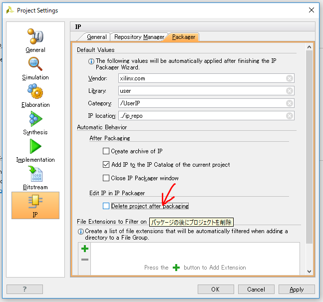Click inside the Library text field
Screen dimensions: 323x302
point(200,91)
